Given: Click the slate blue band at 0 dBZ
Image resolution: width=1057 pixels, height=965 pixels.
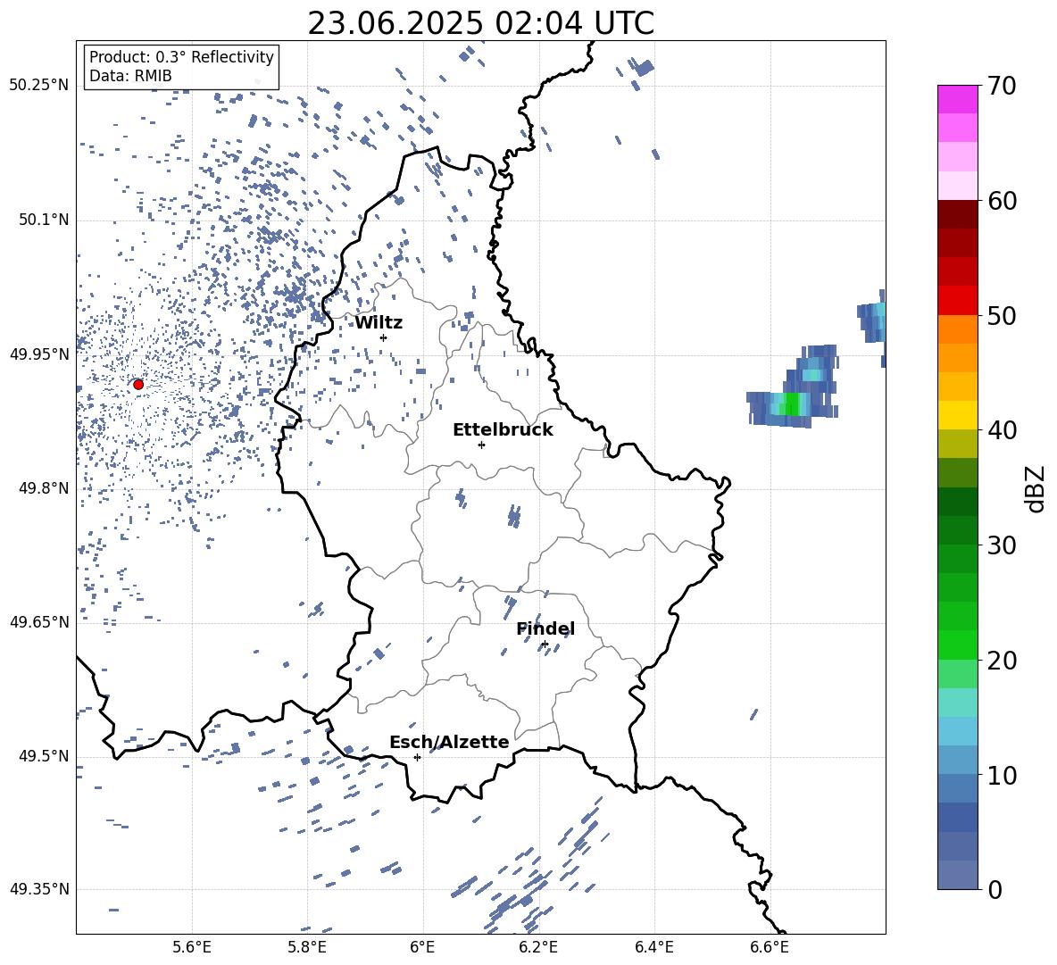Looking at the screenshot, I should 957,875.
